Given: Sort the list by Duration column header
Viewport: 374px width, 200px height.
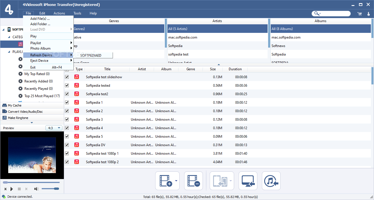Looking at the screenshot, I should (235, 69).
